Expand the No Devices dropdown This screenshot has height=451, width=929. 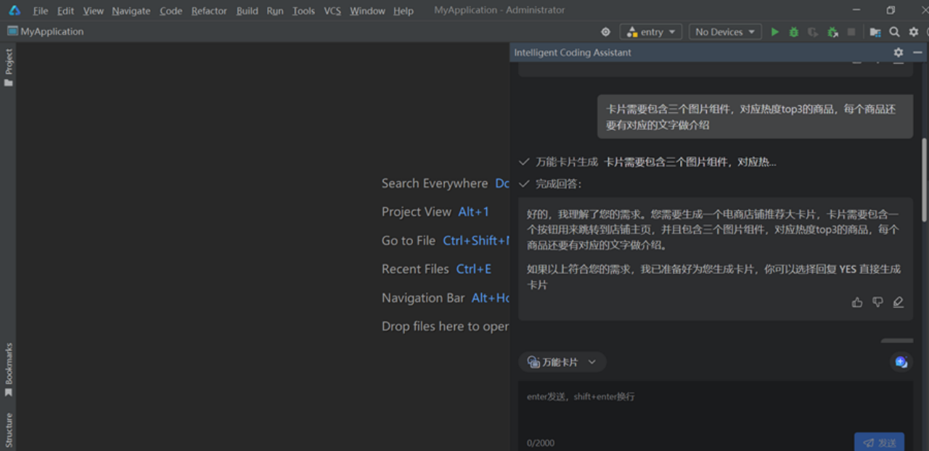tap(724, 32)
